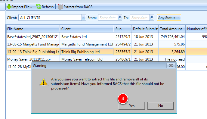The height and width of the screenshot is (119, 207).
Task: Click Base Estates Ltd client cell
Action: 87,37
